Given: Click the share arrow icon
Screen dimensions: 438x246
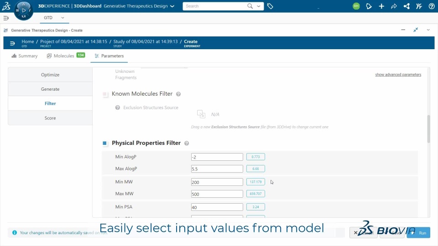Looking at the screenshot, I should pyautogui.click(x=394, y=6).
